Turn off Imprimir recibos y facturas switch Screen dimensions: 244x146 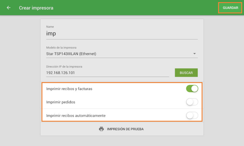click(x=192, y=89)
